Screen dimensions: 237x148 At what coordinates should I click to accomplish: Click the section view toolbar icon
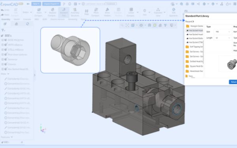149,25
